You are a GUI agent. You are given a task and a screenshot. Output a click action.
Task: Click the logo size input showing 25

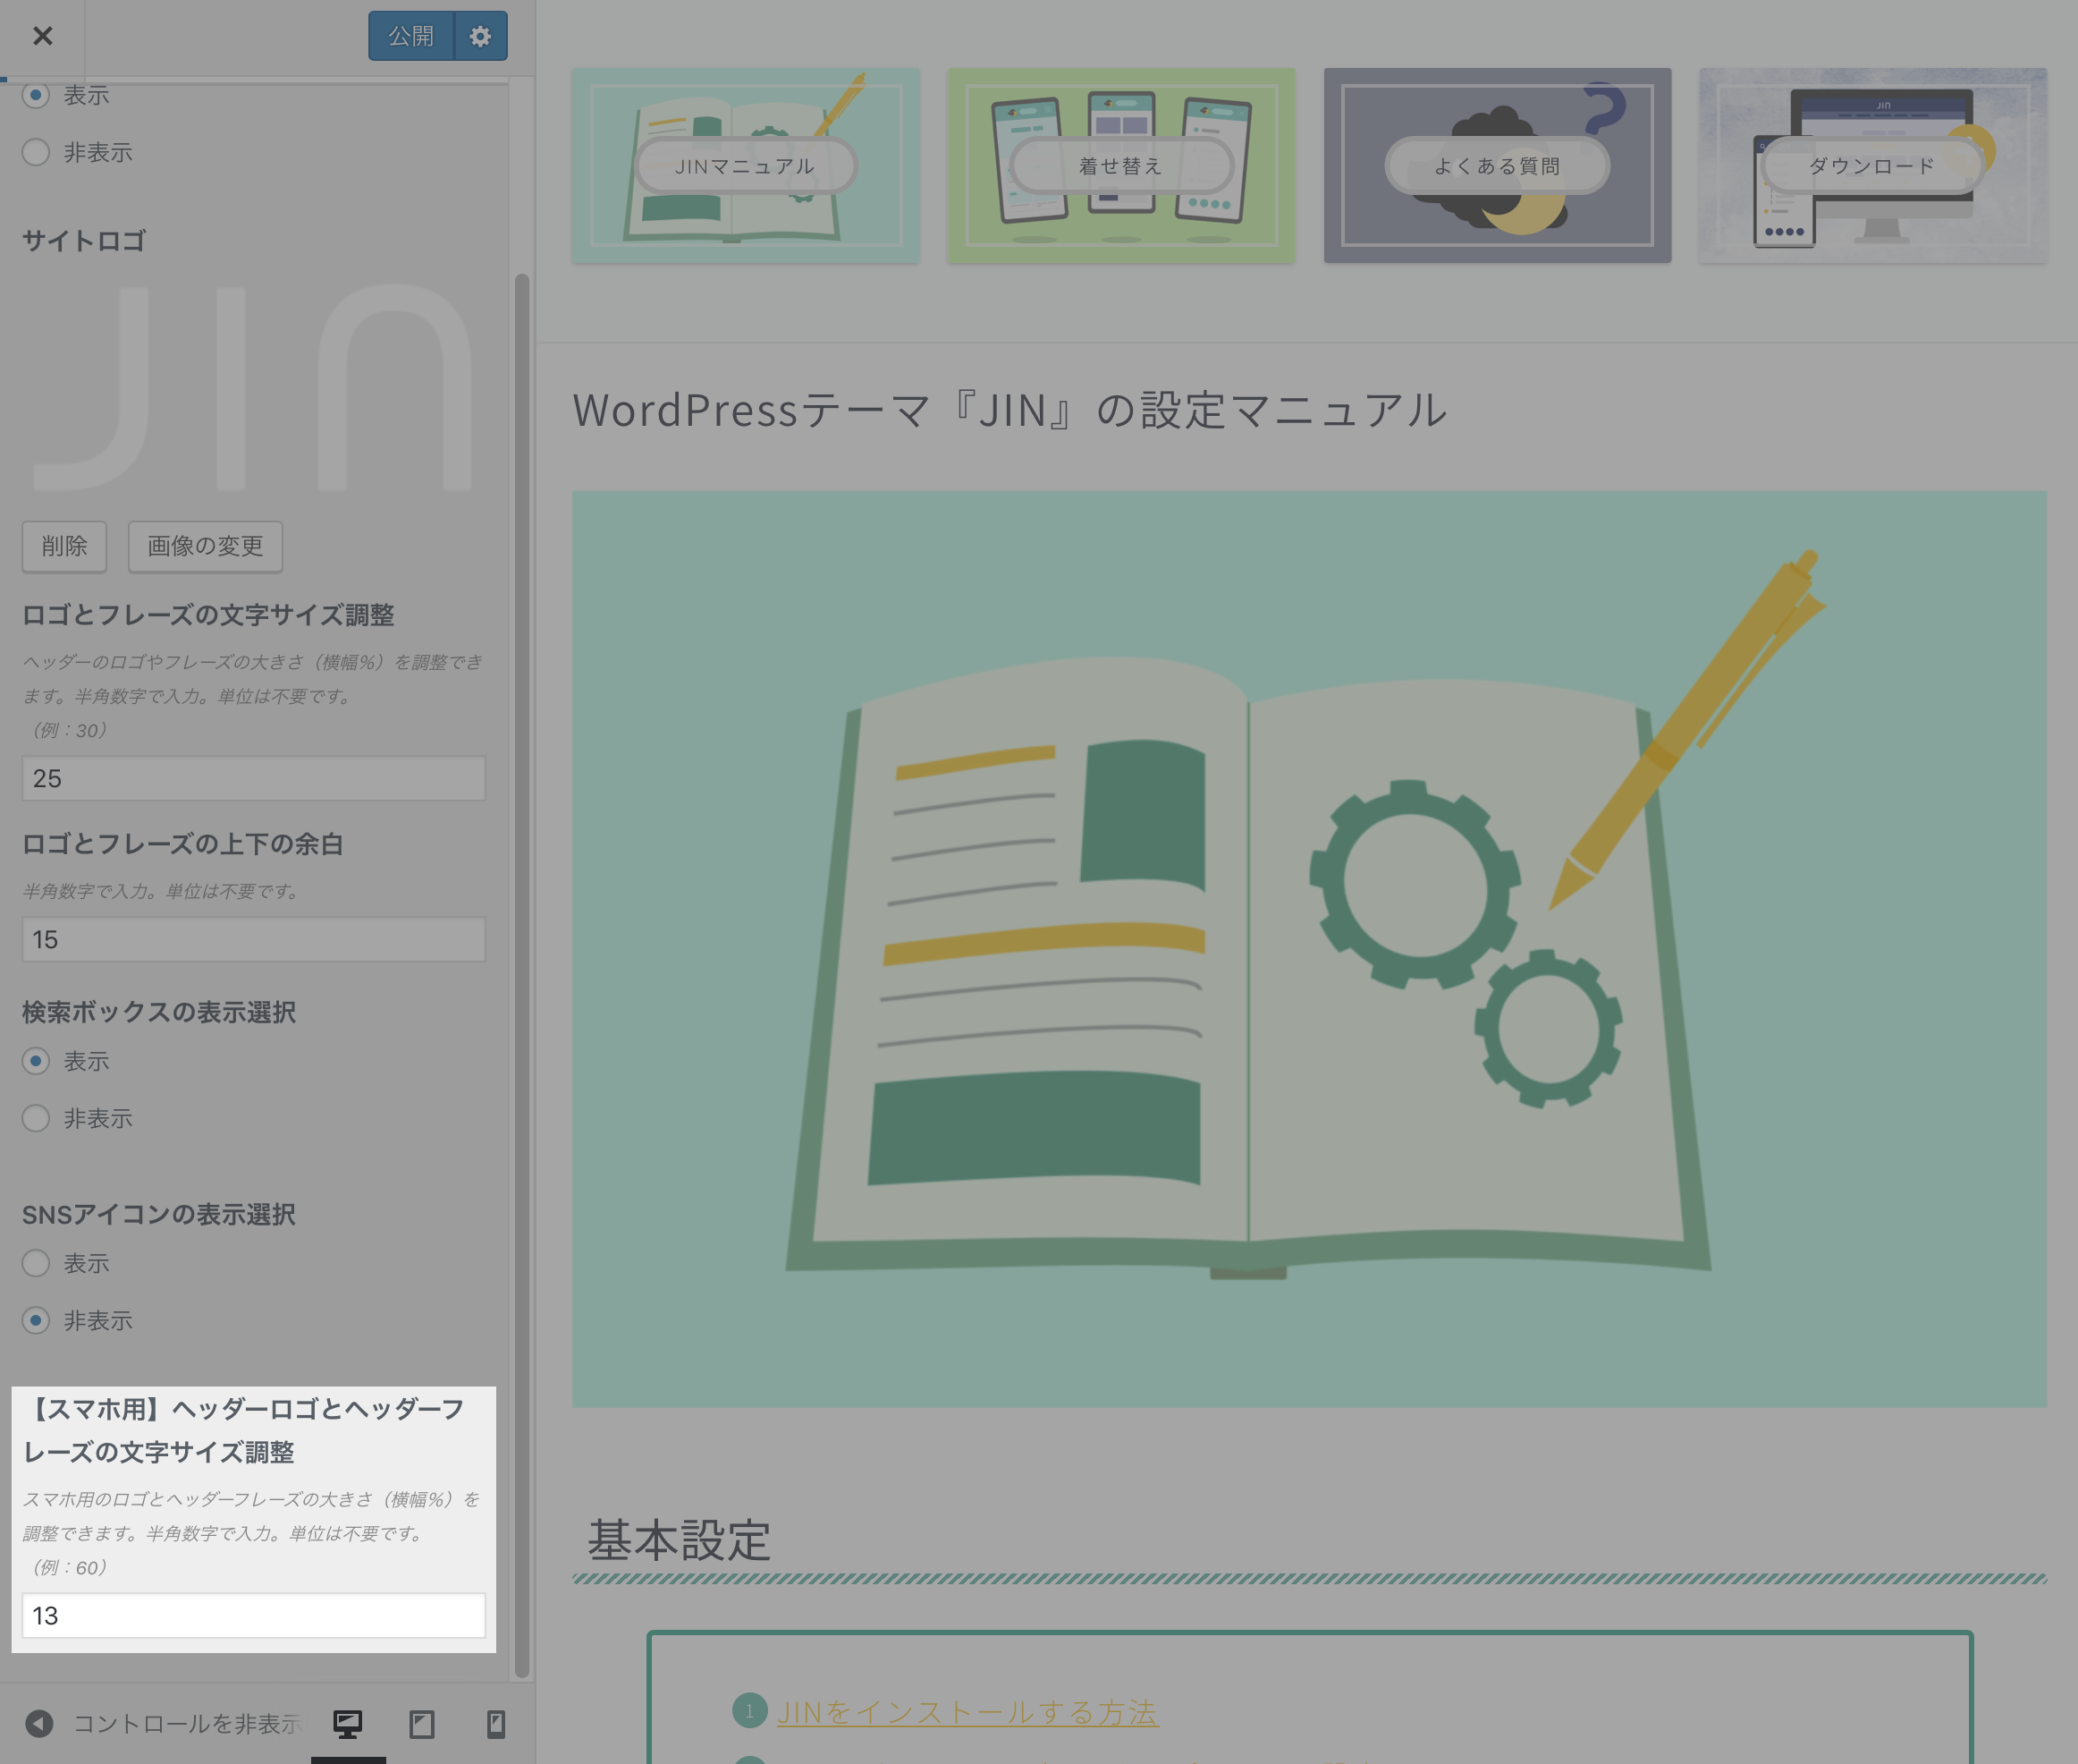click(253, 778)
